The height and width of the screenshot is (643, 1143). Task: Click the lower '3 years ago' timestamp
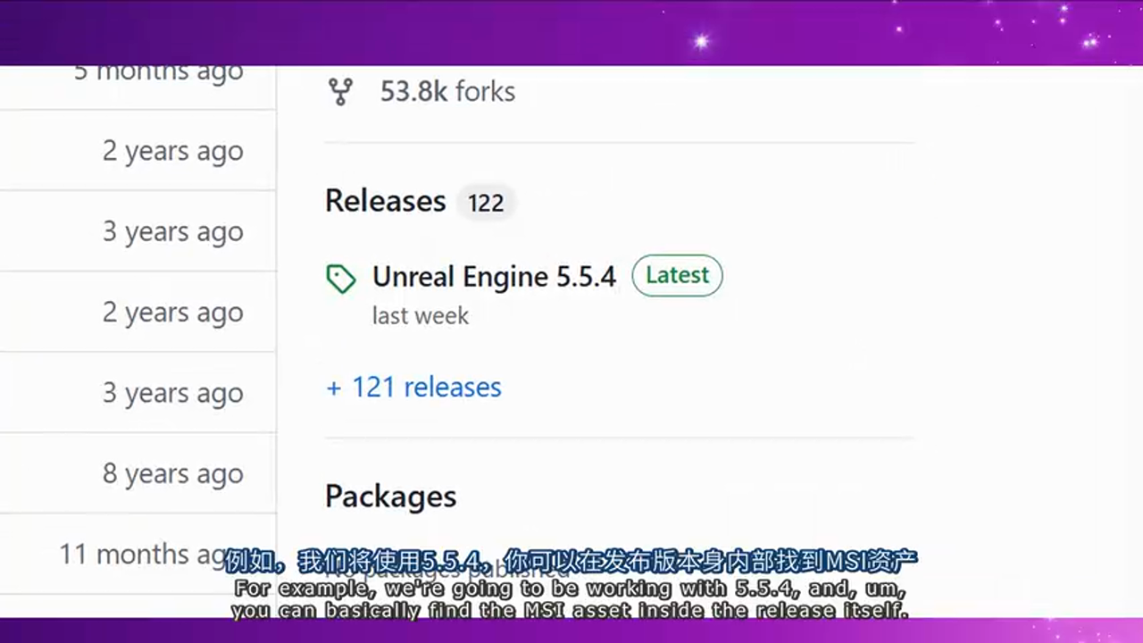pos(172,393)
